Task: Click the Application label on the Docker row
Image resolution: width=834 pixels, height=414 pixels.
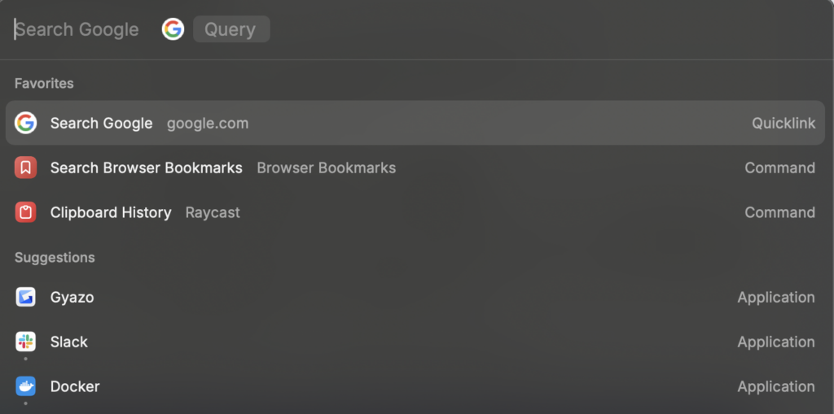Action: point(775,386)
